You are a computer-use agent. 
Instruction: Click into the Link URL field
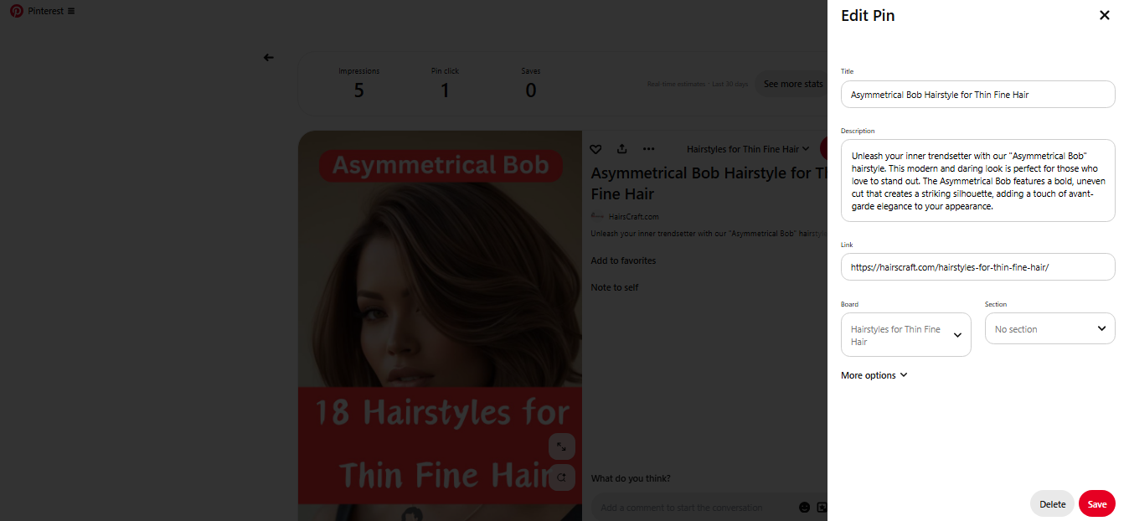(x=978, y=267)
